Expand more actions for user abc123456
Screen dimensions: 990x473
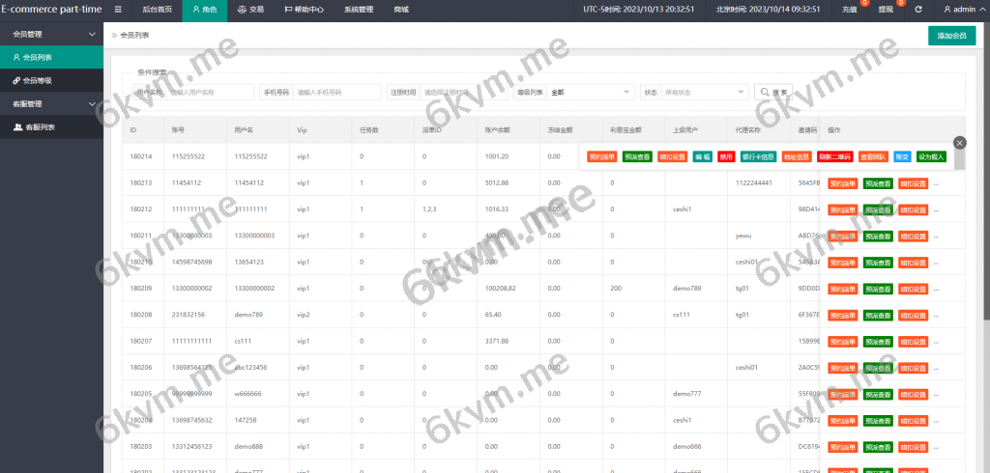pyautogui.click(x=936, y=369)
